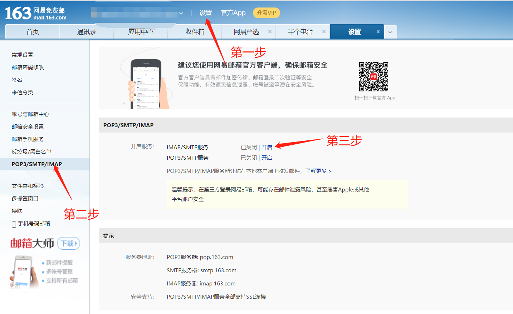Open the 官方App page
Screen dimensions: 513x314
tap(233, 13)
